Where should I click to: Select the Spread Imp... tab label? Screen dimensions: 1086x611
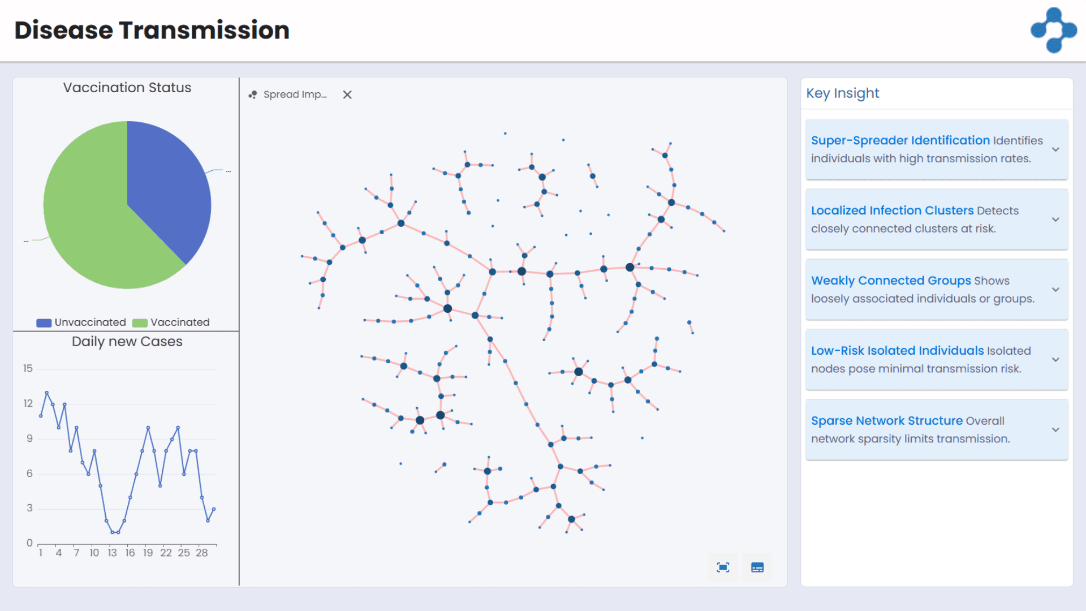tap(295, 94)
